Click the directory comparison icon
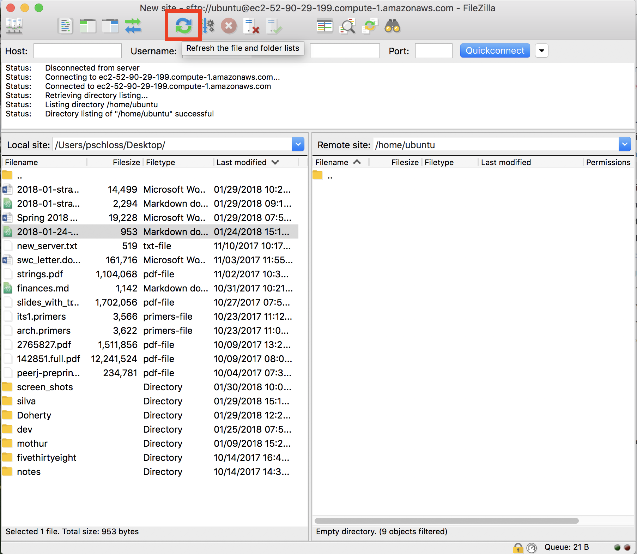This screenshot has height=554, width=637. (347, 26)
